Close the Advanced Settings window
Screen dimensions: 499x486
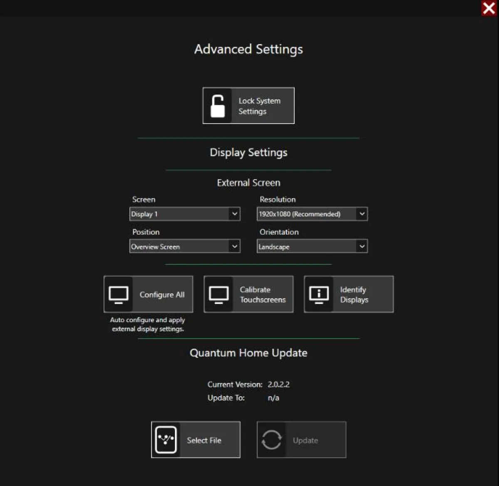[x=489, y=8]
